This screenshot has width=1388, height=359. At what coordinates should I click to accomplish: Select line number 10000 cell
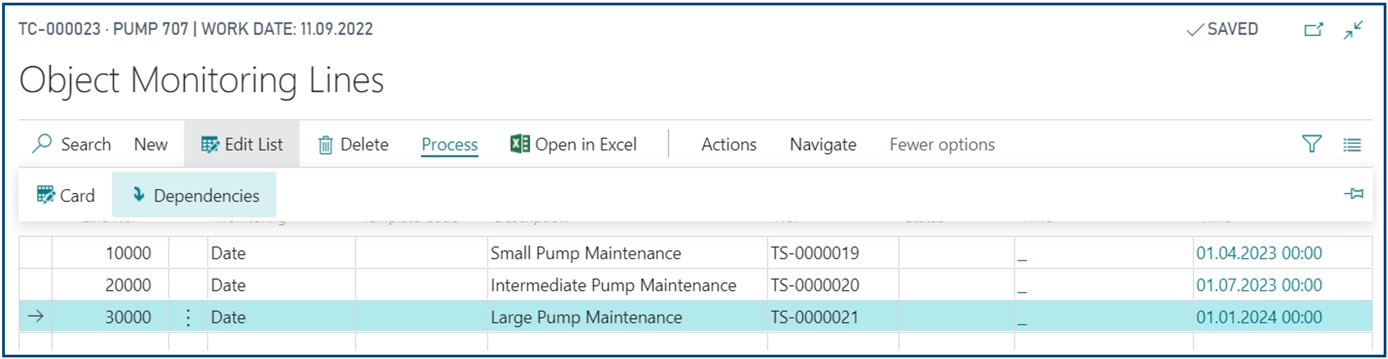[110, 253]
